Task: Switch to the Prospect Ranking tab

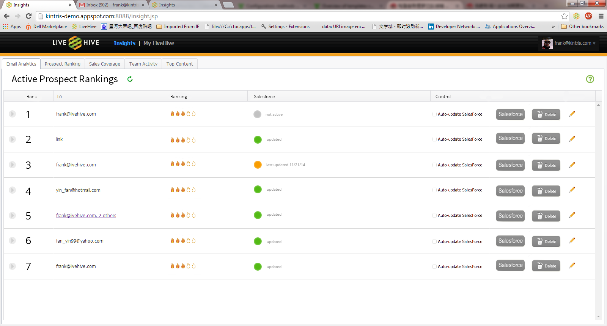Action: click(63, 64)
